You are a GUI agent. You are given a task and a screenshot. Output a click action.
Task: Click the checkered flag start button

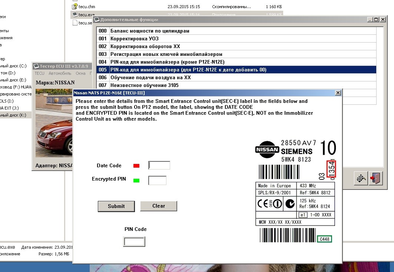point(360,178)
